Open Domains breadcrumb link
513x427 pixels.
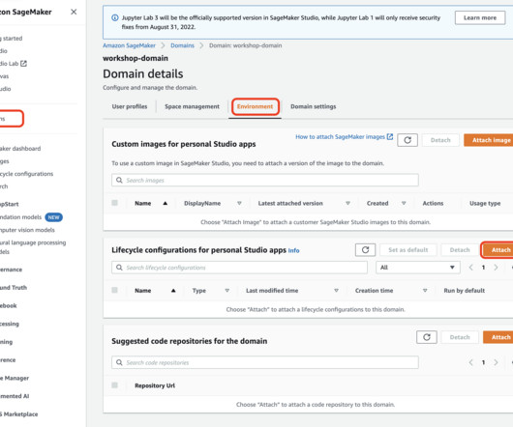point(182,45)
